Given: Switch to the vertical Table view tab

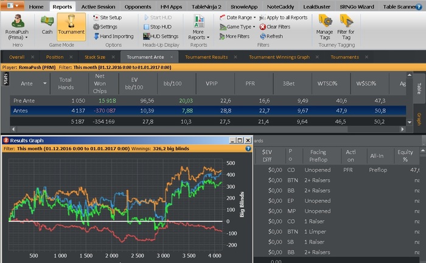Looking at the screenshot, I should pos(419,89).
